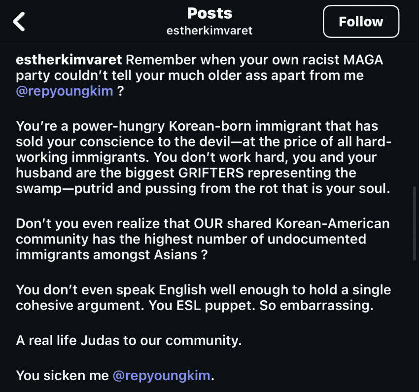Open the first @repyoungkim mention

65,91
